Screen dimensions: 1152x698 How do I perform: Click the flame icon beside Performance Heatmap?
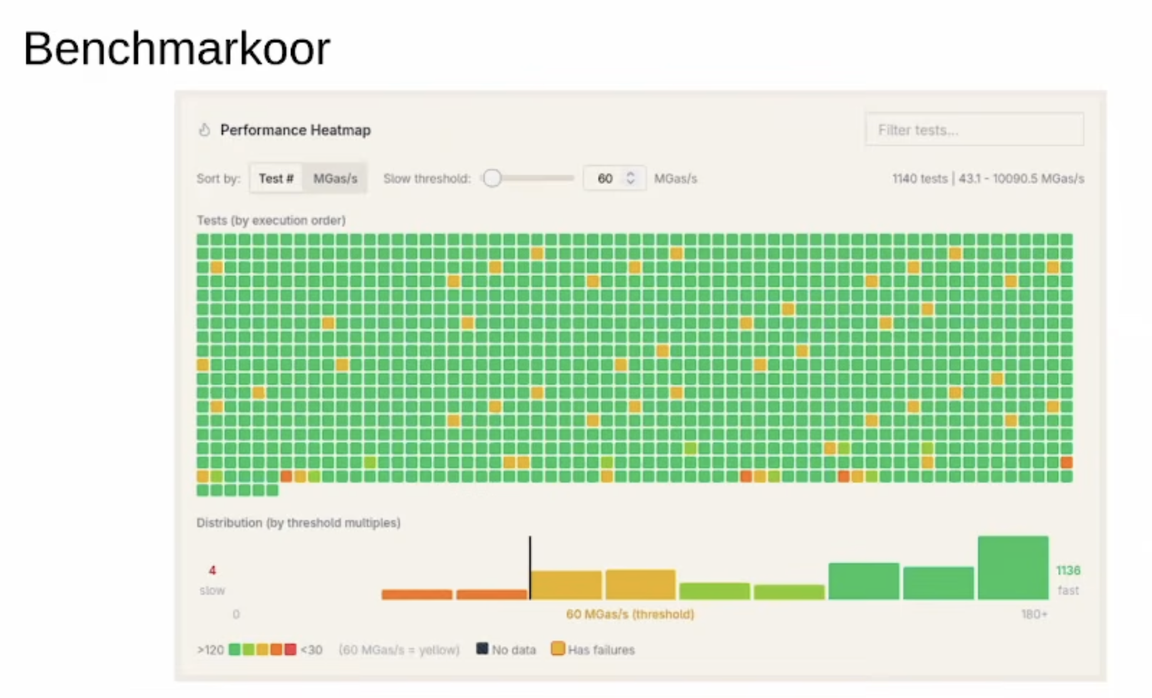coord(205,130)
